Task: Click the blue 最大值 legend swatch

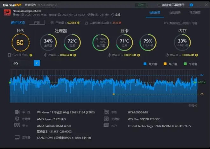Action: (145, 64)
